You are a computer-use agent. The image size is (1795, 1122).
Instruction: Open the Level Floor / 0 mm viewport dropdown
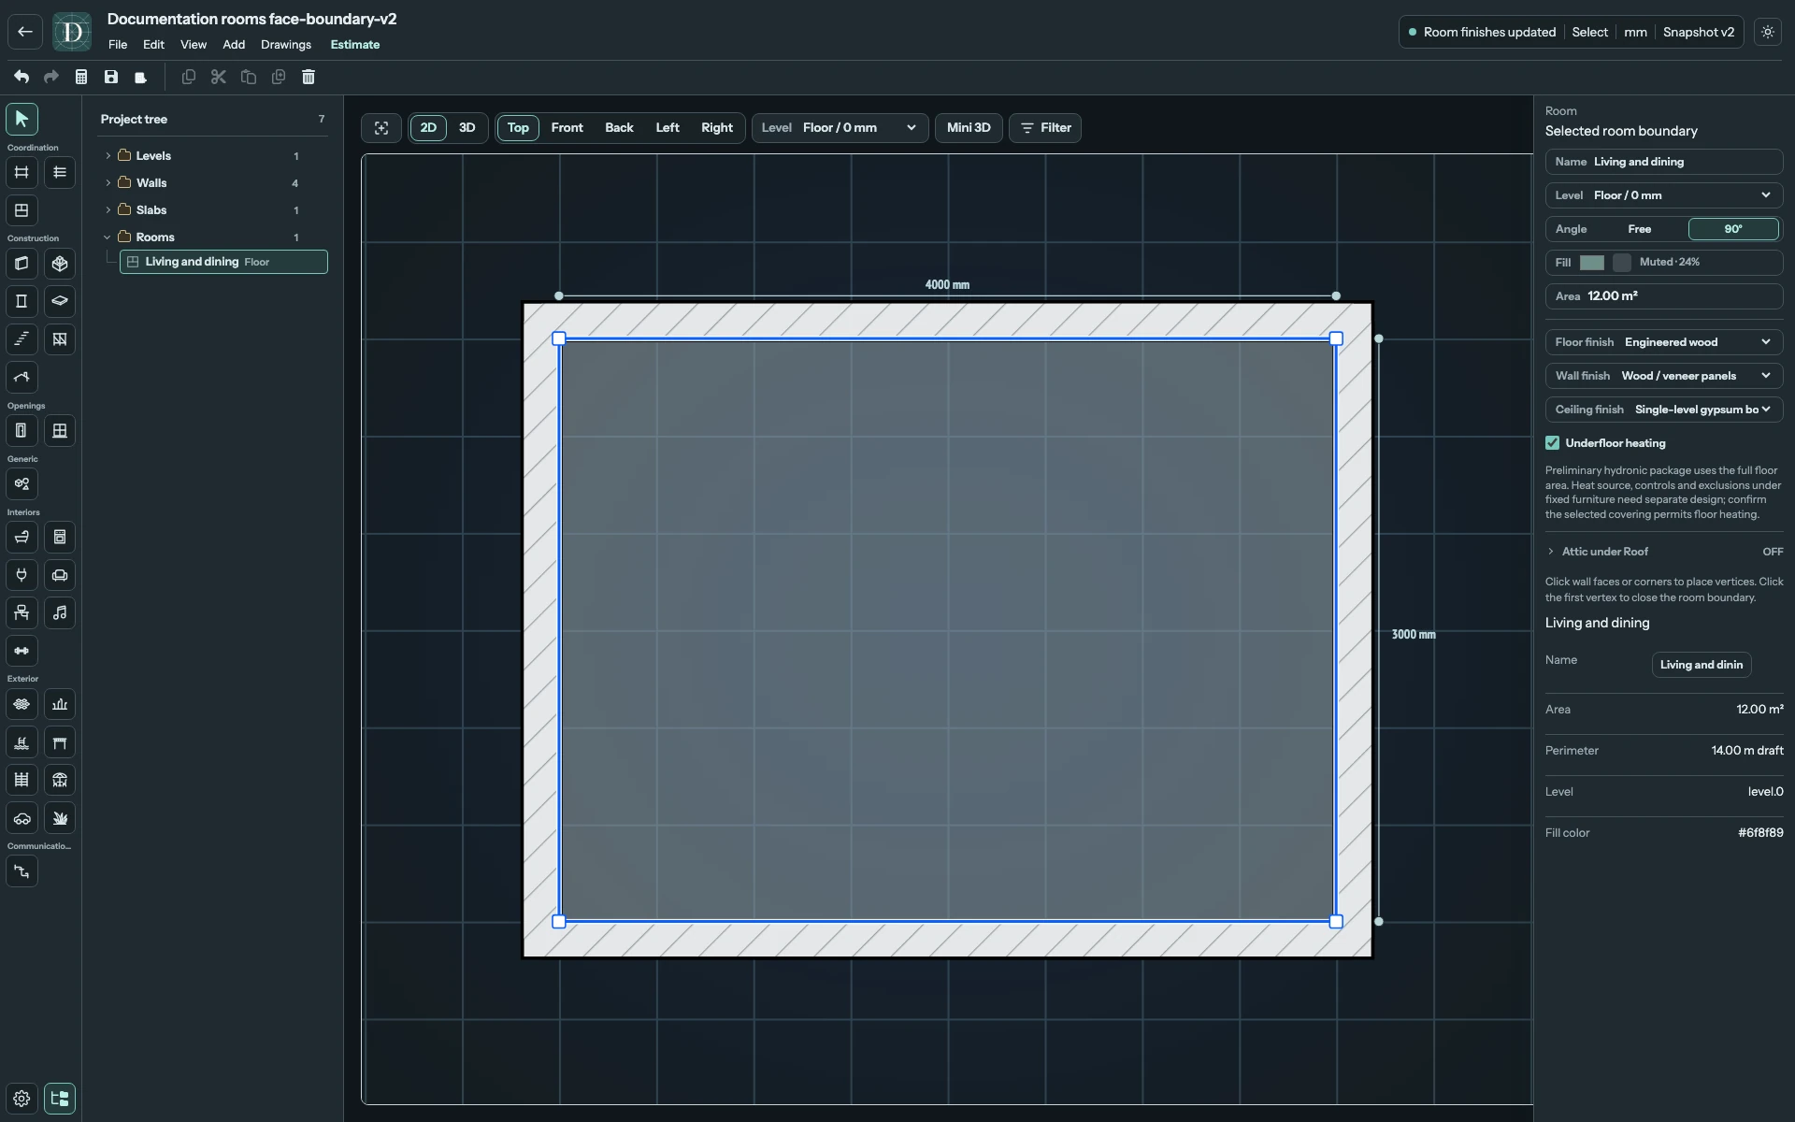[x=840, y=128]
